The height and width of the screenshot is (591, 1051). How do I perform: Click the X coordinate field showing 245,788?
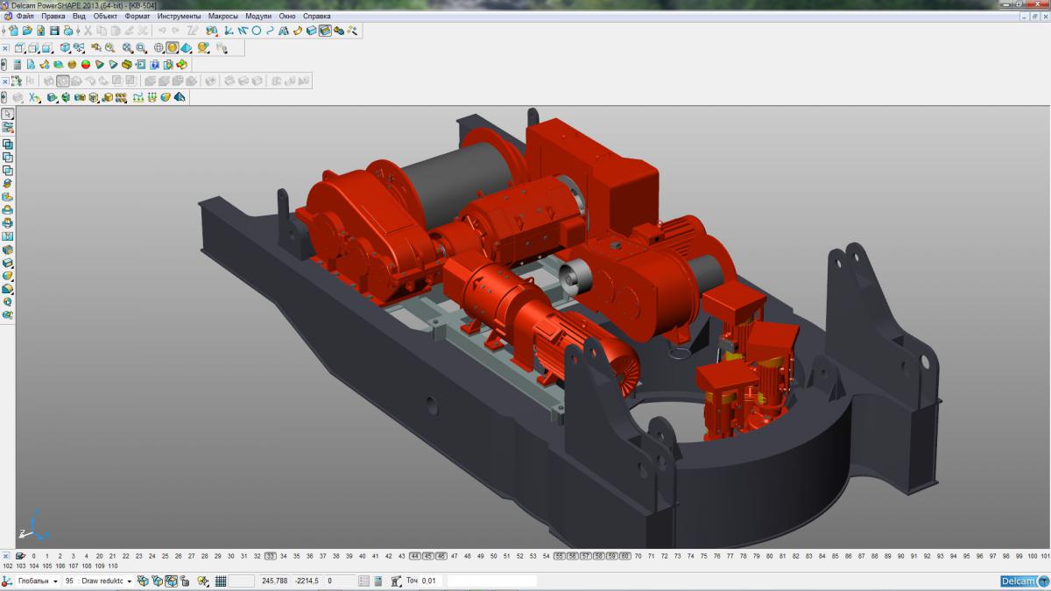coord(274,580)
